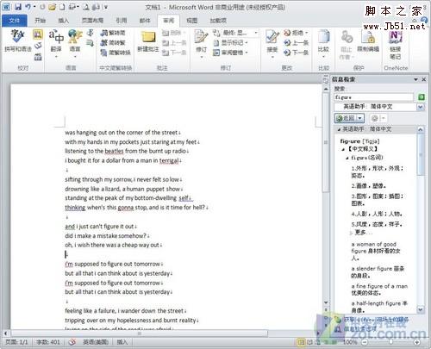Click Research Options (信息检索选项) link
431x349 pixels.
[360, 329]
